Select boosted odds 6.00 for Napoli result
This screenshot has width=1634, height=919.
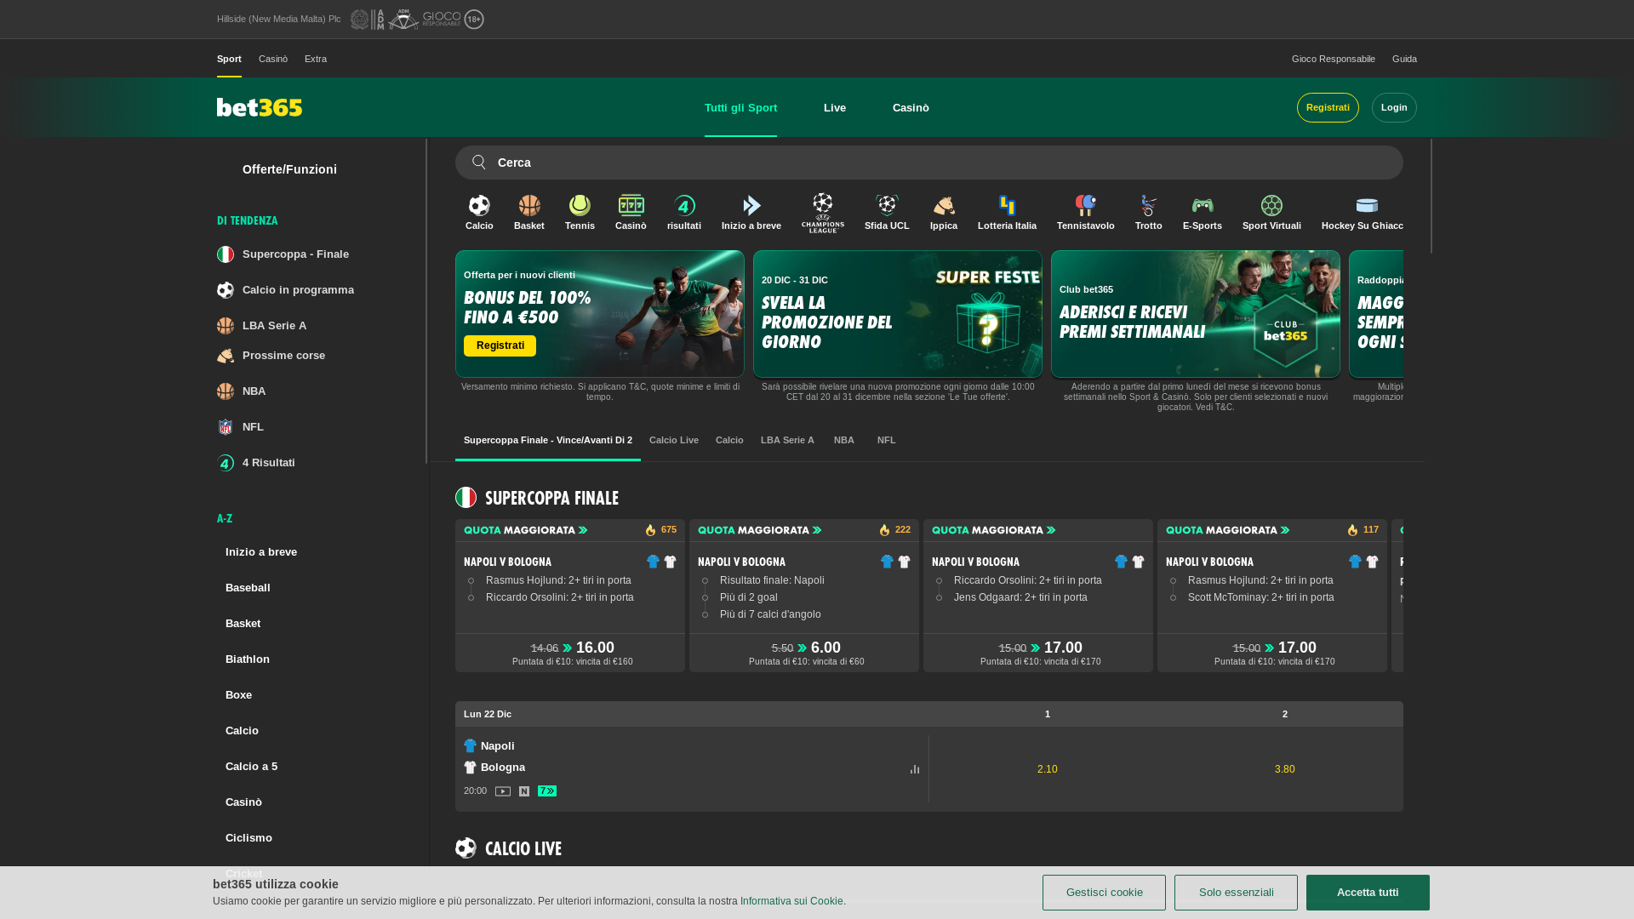(804, 653)
